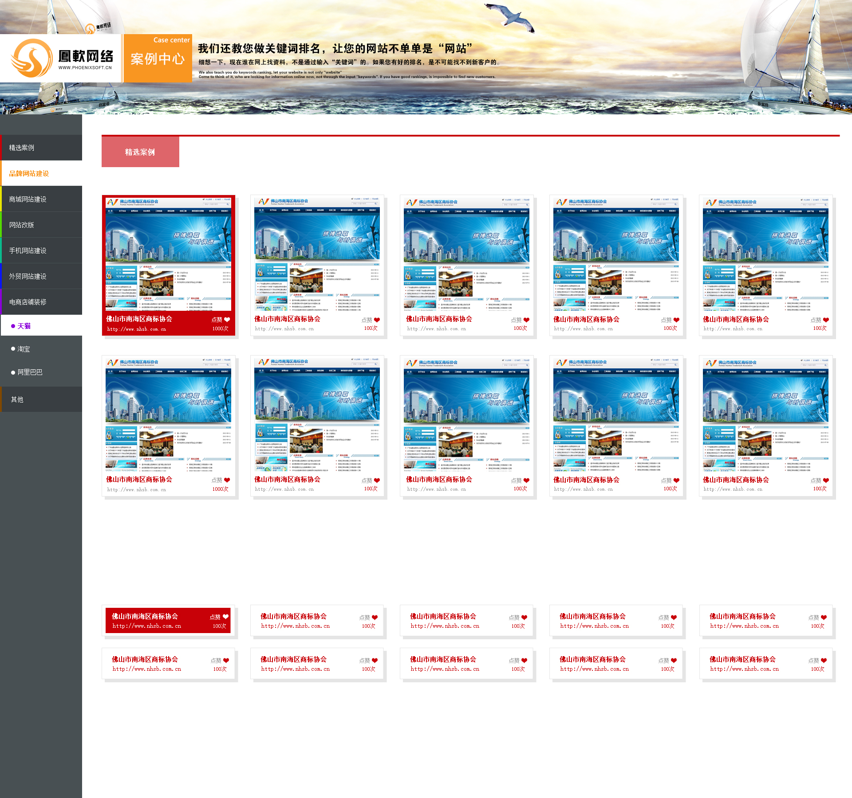Like the second card in the first row
Screen dimensions: 852x798
pos(377,320)
